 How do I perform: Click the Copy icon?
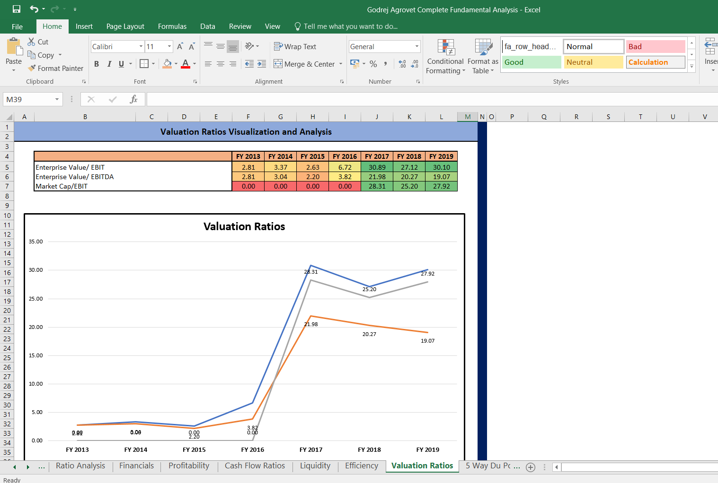pyautogui.click(x=32, y=55)
